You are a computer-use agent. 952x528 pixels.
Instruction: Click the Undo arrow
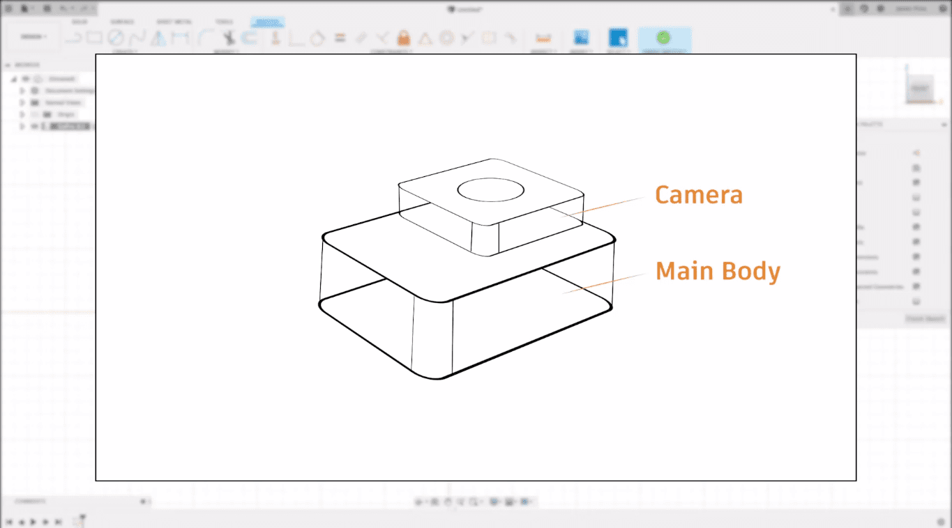(x=65, y=9)
